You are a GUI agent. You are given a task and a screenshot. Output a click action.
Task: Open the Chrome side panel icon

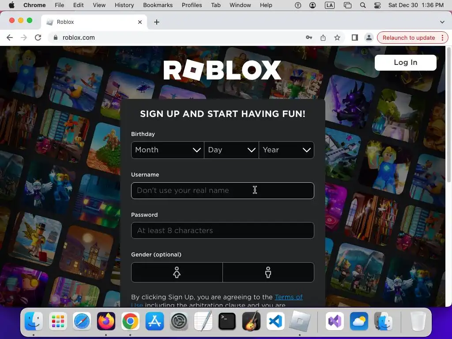point(355,38)
